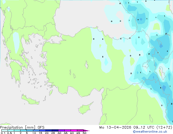Screen dimensions: 173x134
Task: Select the palest 0.1–0.5 mm legend swatch
Action: (5, 130)
